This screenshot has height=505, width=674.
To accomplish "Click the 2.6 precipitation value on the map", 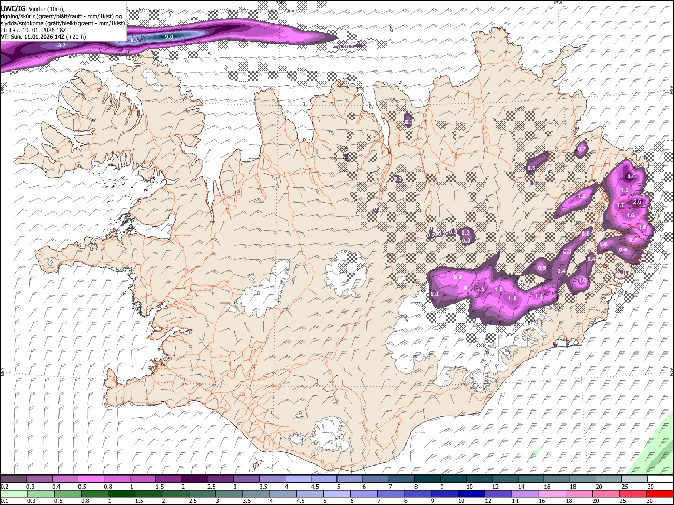I will (637, 202).
